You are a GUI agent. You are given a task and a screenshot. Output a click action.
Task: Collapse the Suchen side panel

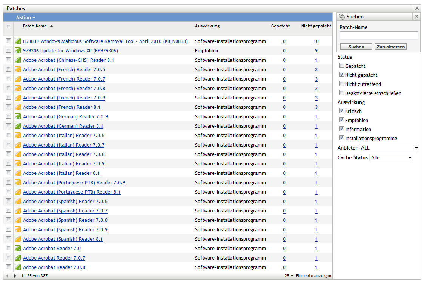point(417,17)
